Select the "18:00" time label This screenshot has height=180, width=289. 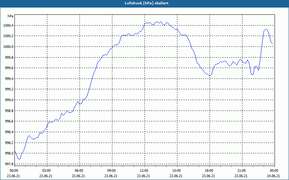210,171
